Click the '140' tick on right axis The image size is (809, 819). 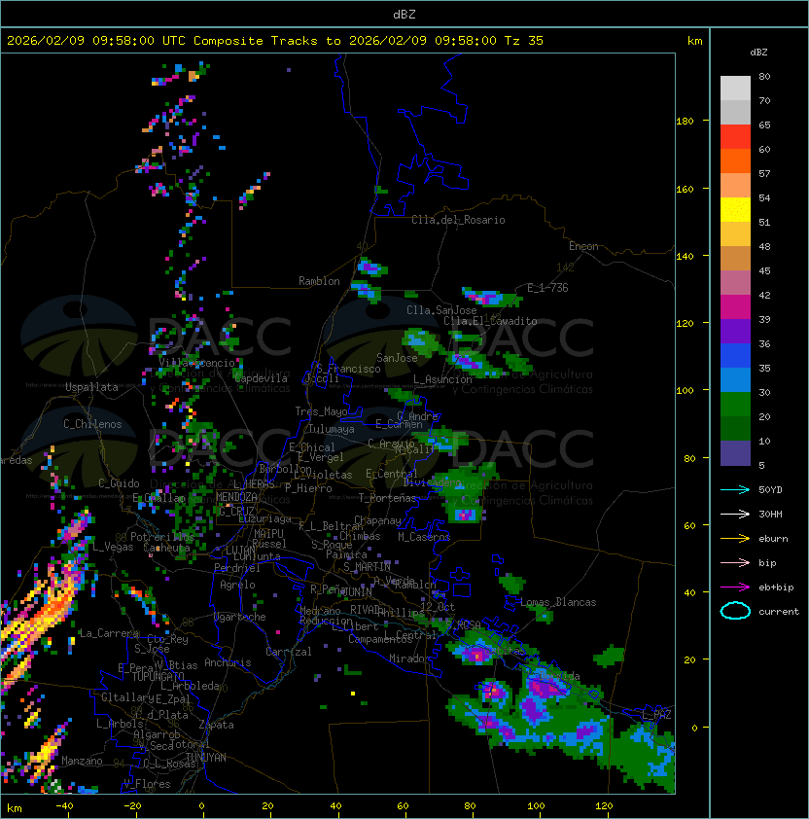pos(685,256)
